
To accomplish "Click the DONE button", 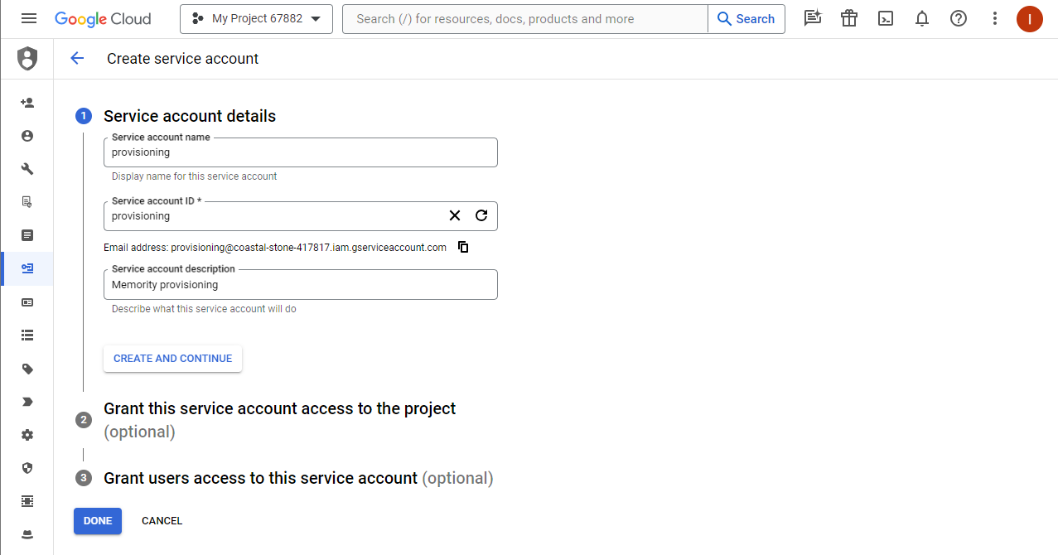I will (x=98, y=521).
